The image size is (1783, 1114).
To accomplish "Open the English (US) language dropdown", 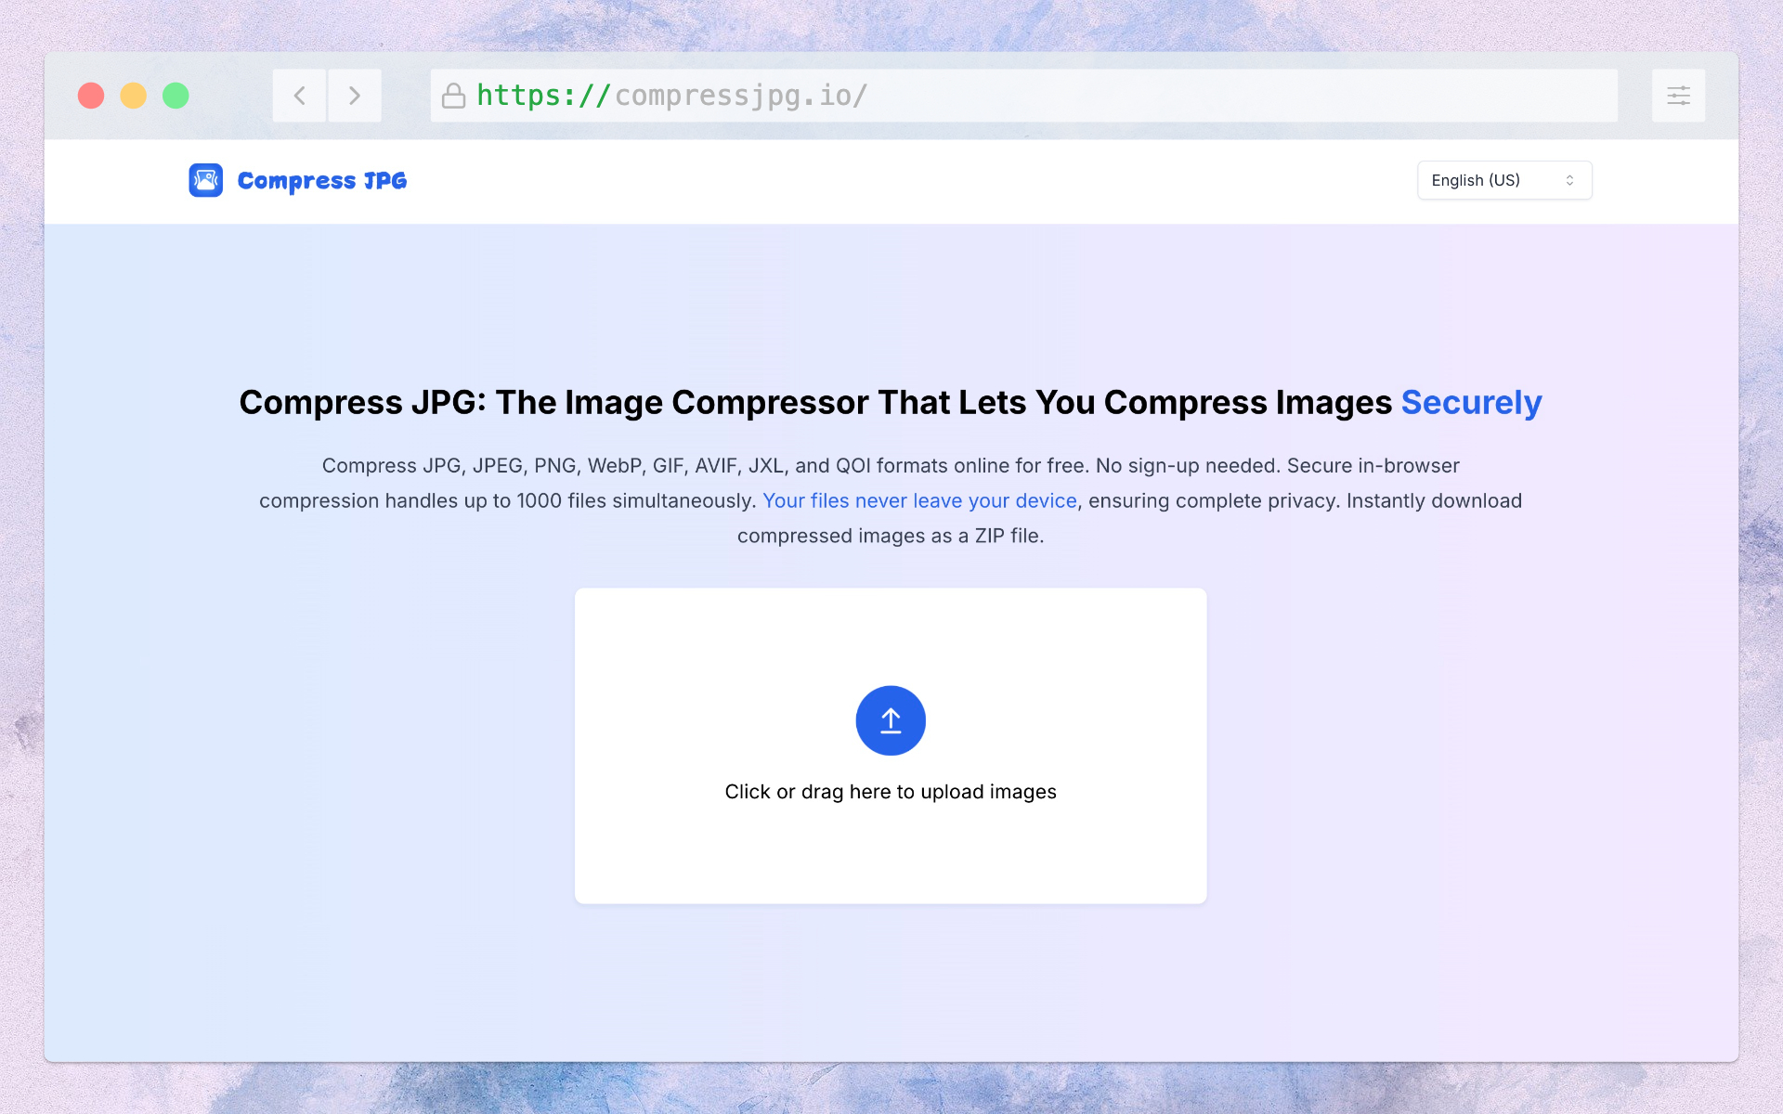I will pos(1503,179).
